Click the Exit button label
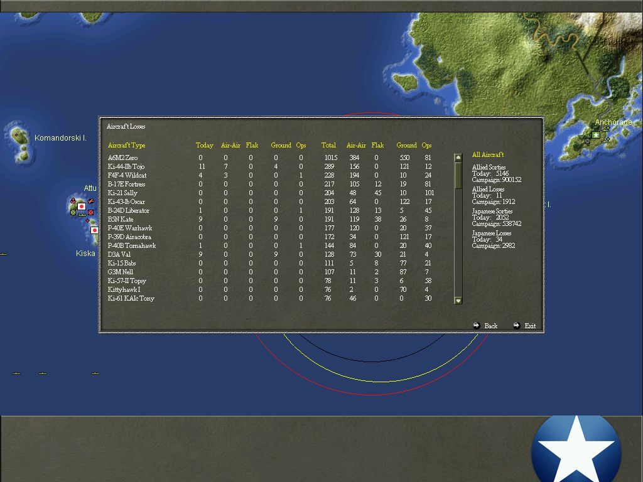This screenshot has width=643, height=482. pyautogui.click(x=530, y=326)
